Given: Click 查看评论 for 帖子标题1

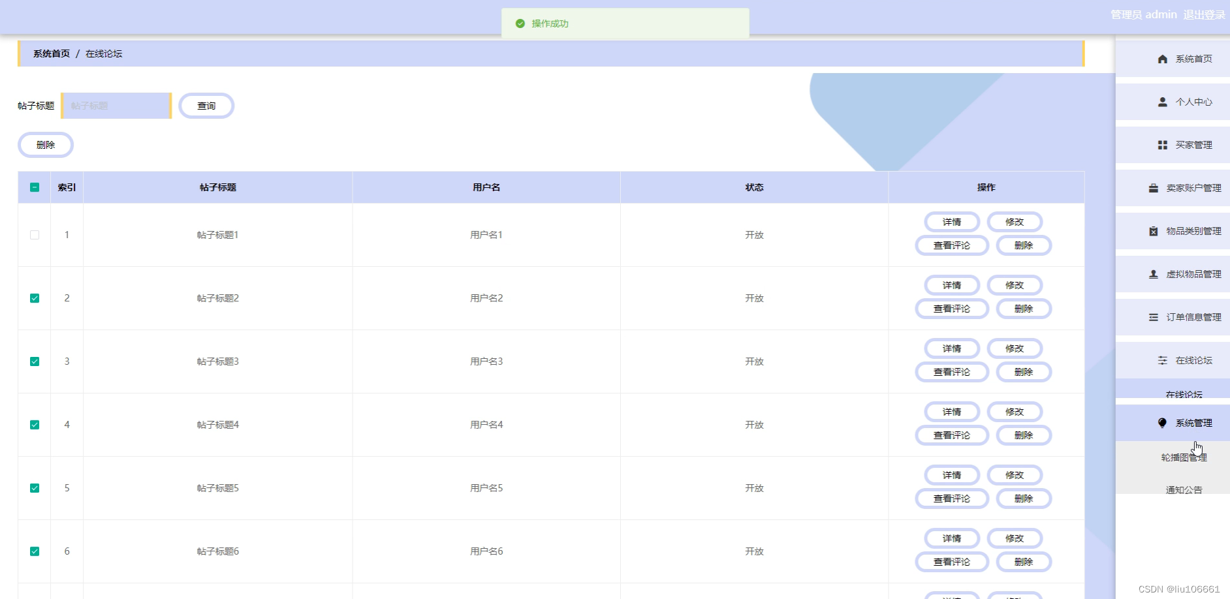Looking at the screenshot, I should coord(952,245).
